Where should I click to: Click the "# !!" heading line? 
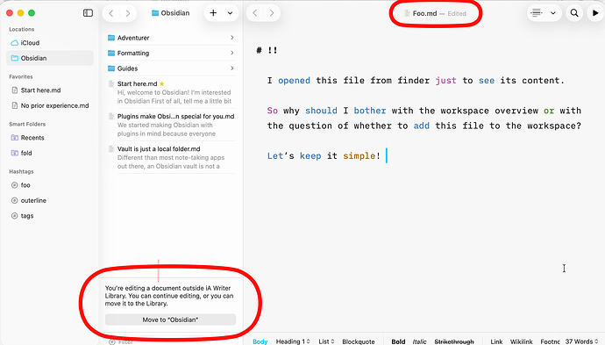point(267,50)
